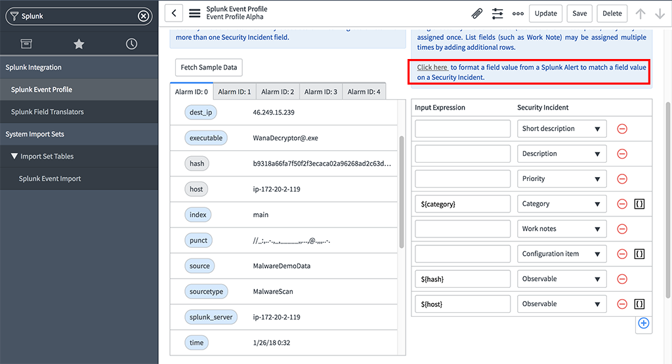Screen dimensions: 672x364
Task: Remove the Priority mapping row
Action: (x=622, y=178)
